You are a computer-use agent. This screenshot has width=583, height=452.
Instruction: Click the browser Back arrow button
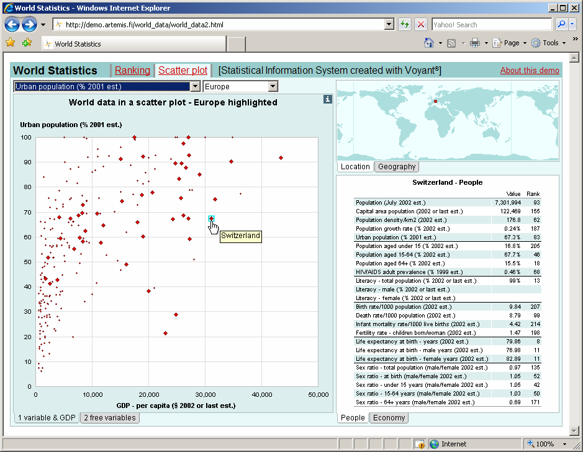click(12, 25)
